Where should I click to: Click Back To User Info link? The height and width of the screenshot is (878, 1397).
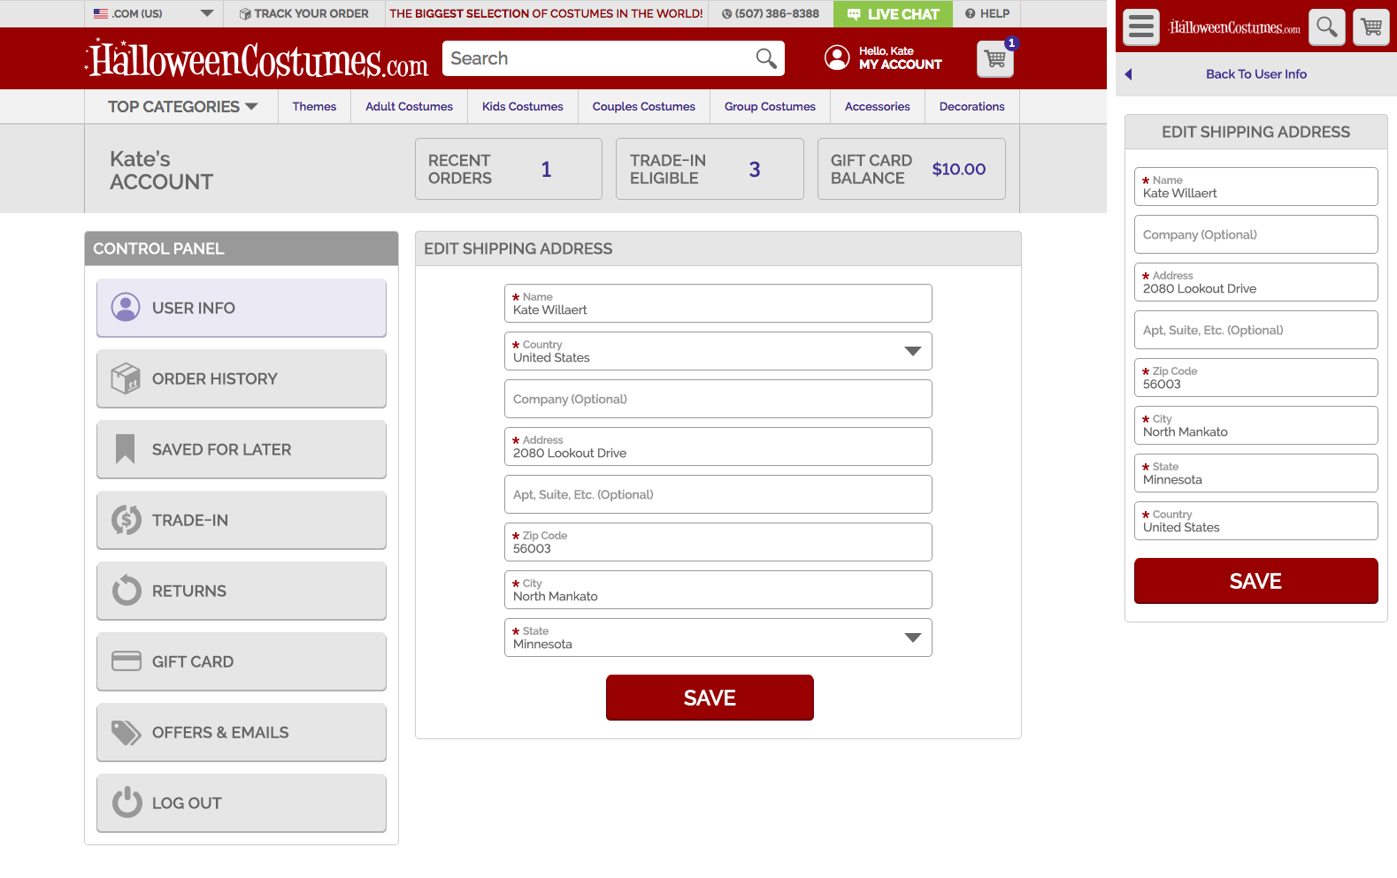point(1255,74)
